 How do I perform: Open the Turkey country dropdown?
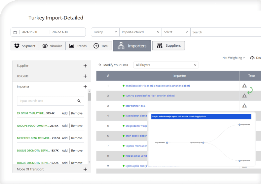point(105,32)
